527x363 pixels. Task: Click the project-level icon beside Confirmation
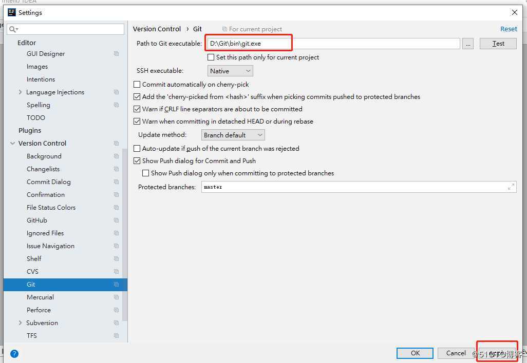pyautogui.click(x=116, y=195)
